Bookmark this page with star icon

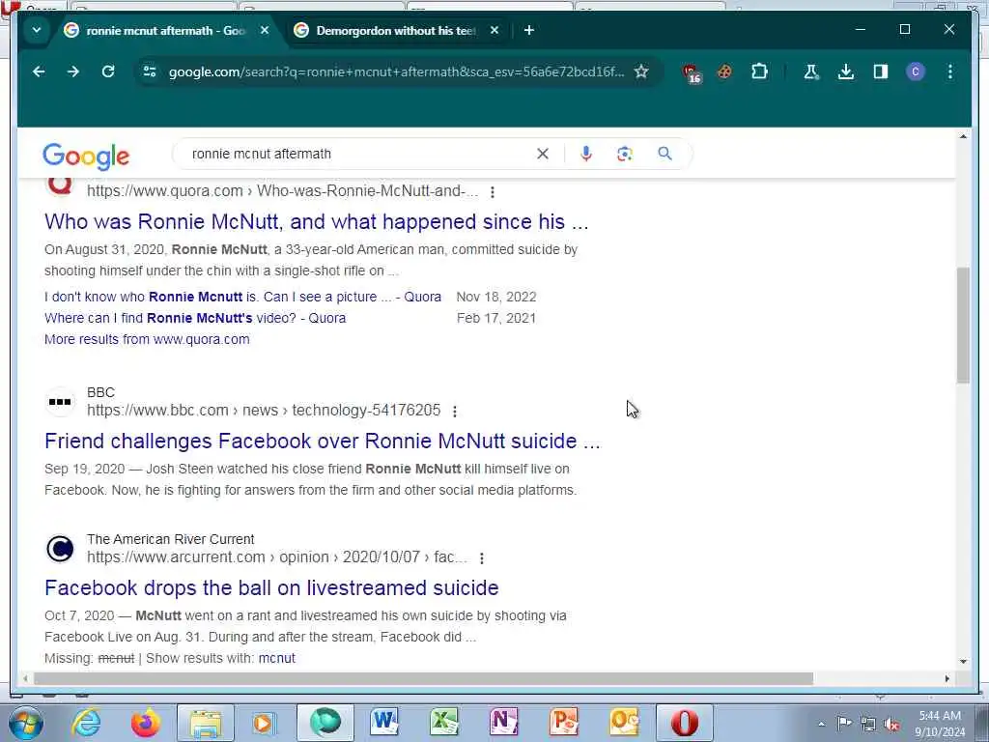pos(641,71)
